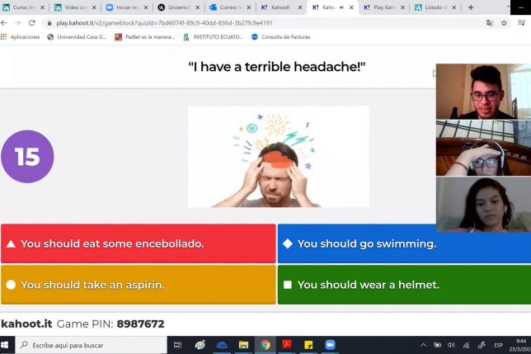Open File Explorer from the taskbar
Image resolution: width=531 pixels, height=354 pixels.
coord(244,345)
